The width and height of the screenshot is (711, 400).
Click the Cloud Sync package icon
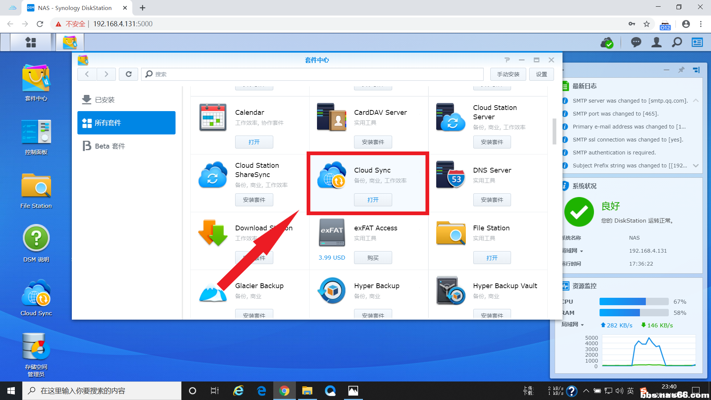click(331, 175)
